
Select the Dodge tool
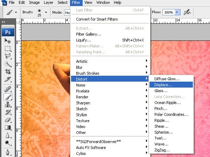tap(8, 143)
